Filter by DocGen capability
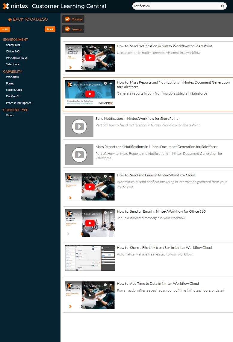233x342 pixels. pos(13,96)
